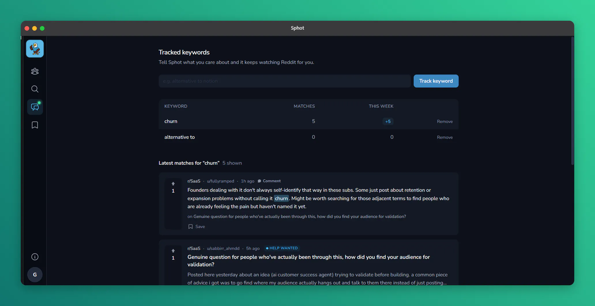Click the 5h ago timestamp
595x306 pixels.
coord(253,248)
